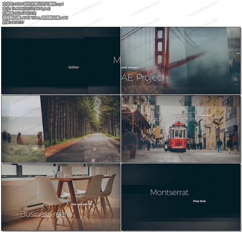Open the white chairs office thumbnail

point(61,197)
